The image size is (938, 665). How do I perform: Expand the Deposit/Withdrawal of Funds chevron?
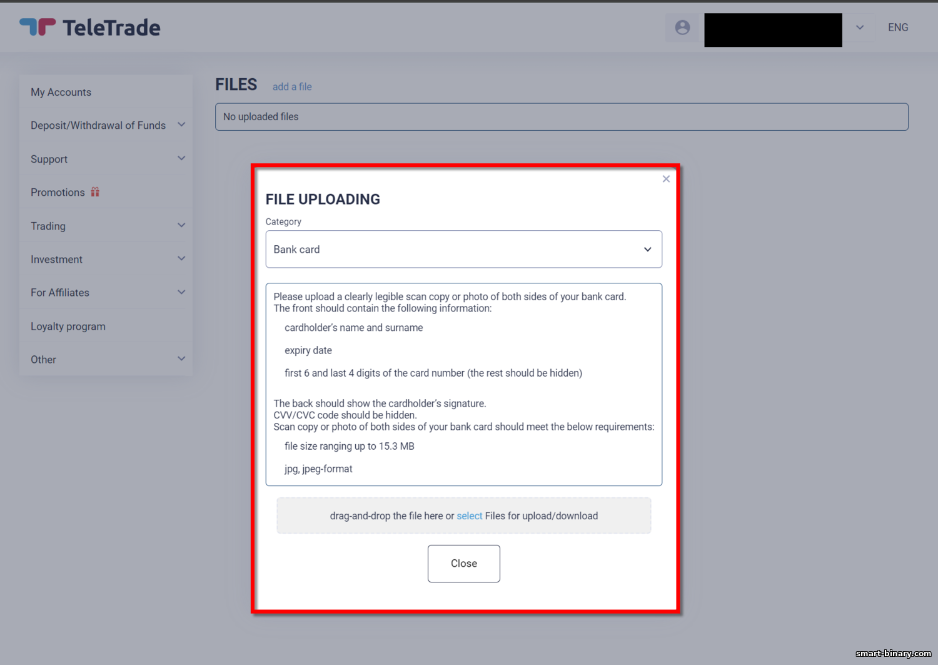tap(181, 124)
